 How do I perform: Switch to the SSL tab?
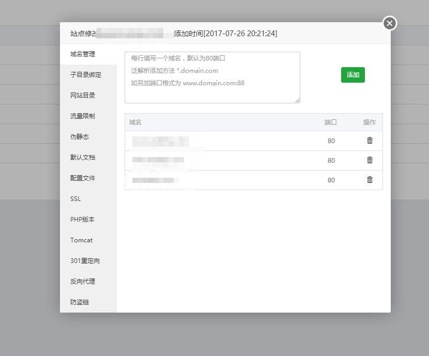(x=88, y=199)
